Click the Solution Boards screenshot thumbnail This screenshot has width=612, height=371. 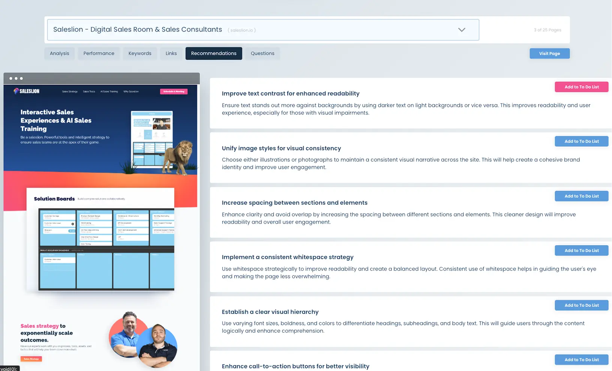(x=106, y=249)
